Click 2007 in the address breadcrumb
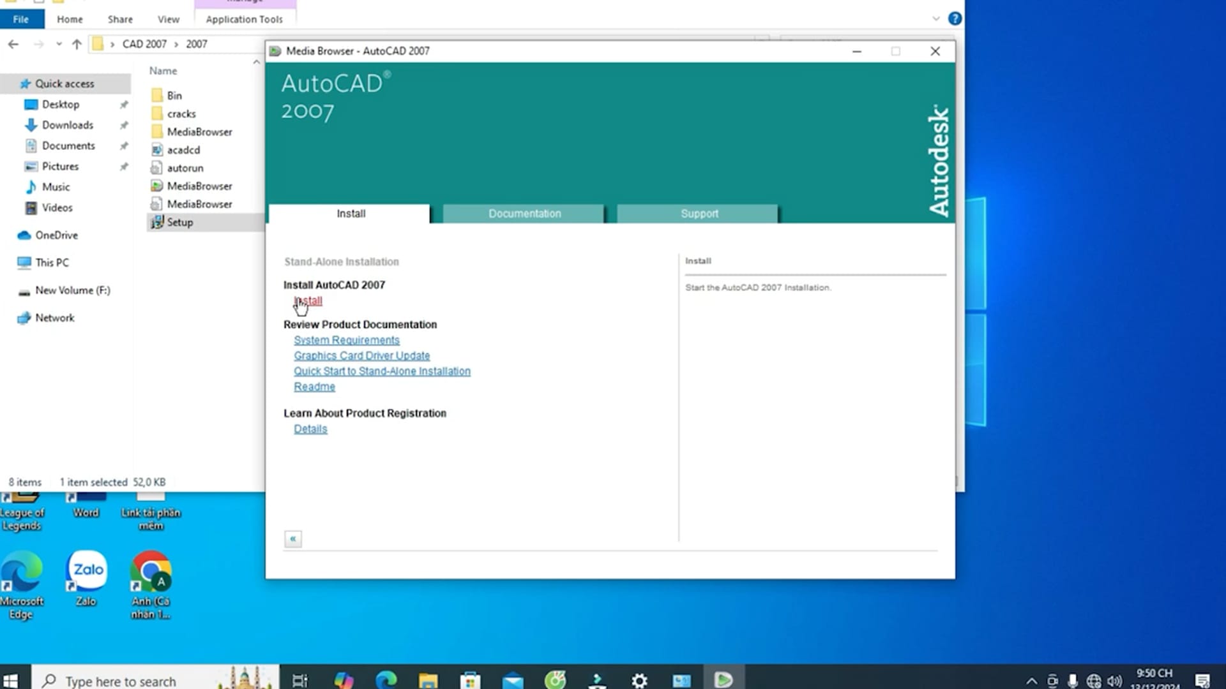This screenshot has height=689, width=1226. tap(197, 44)
